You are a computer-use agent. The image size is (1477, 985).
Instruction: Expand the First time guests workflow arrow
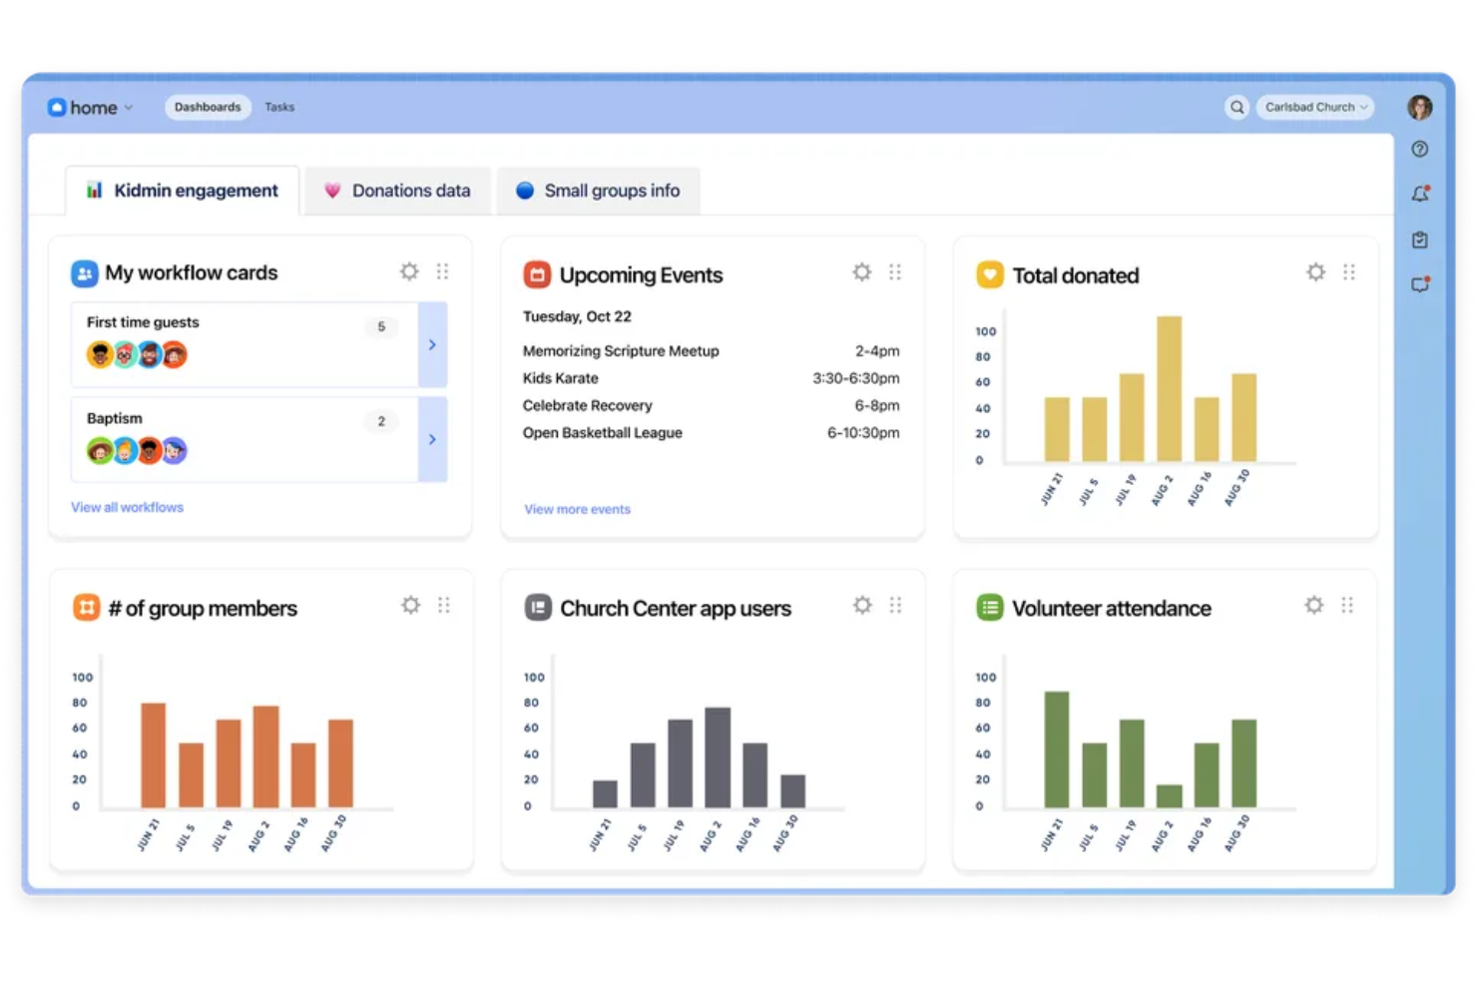[432, 344]
